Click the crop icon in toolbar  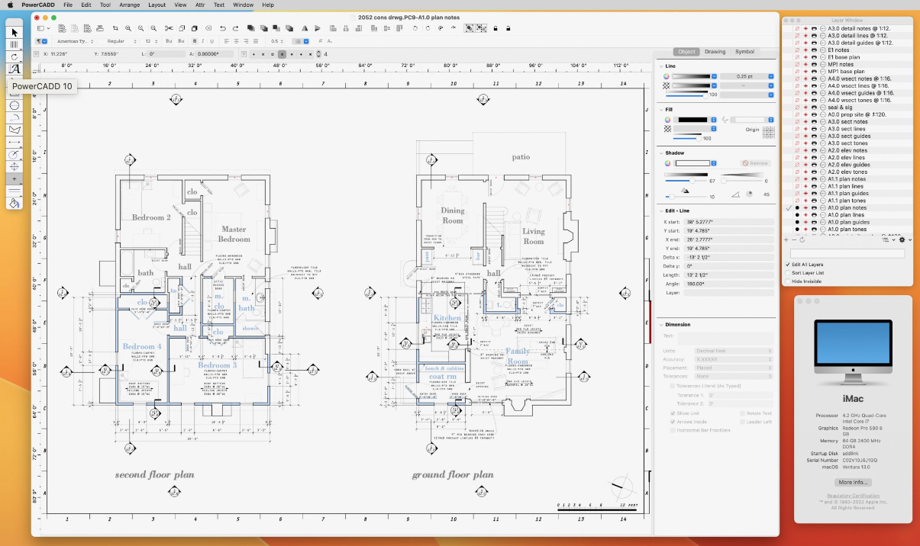[115, 28]
